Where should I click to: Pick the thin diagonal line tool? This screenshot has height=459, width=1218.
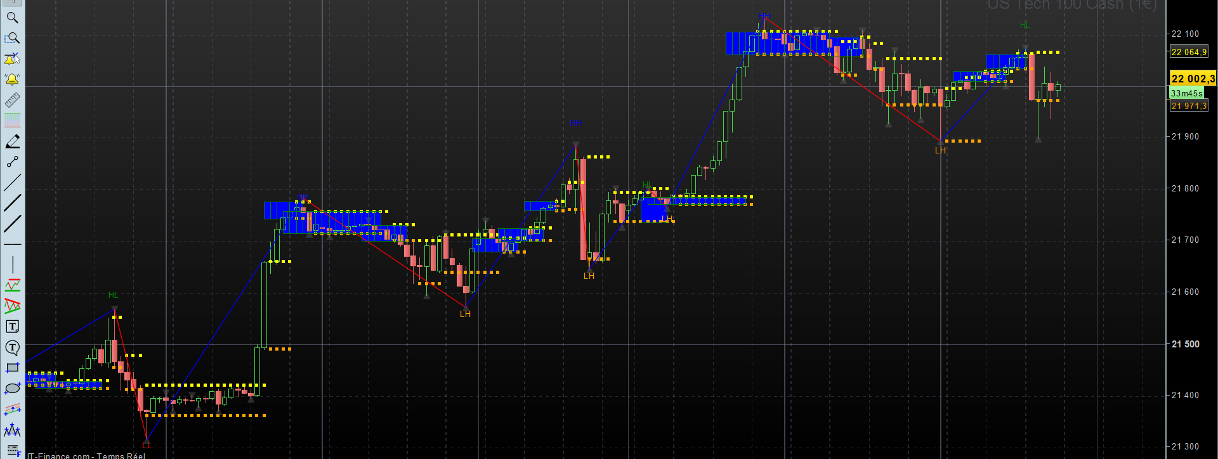coord(12,183)
